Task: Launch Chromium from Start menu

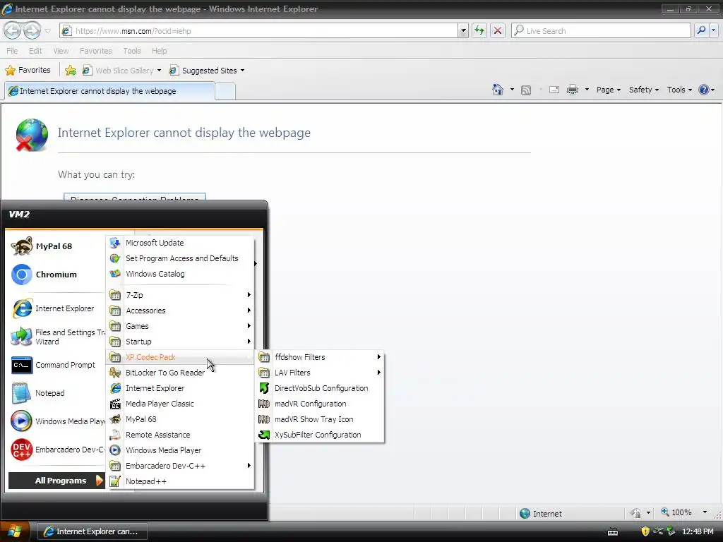Action: coord(55,275)
